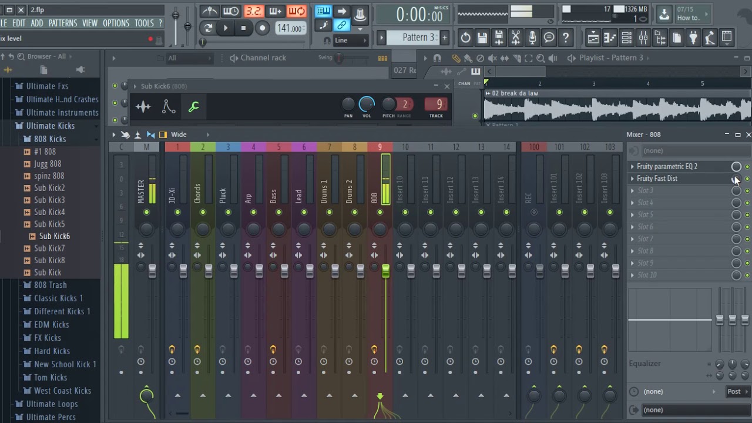This screenshot has width=752, height=423.
Task: Open the PATTERNS menu
Action: point(63,23)
